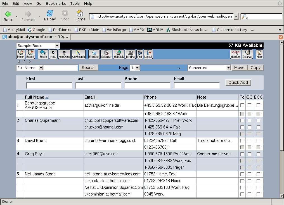The image size is (284, 205).
Task: Click the Quick Add button
Action: click(x=238, y=82)
